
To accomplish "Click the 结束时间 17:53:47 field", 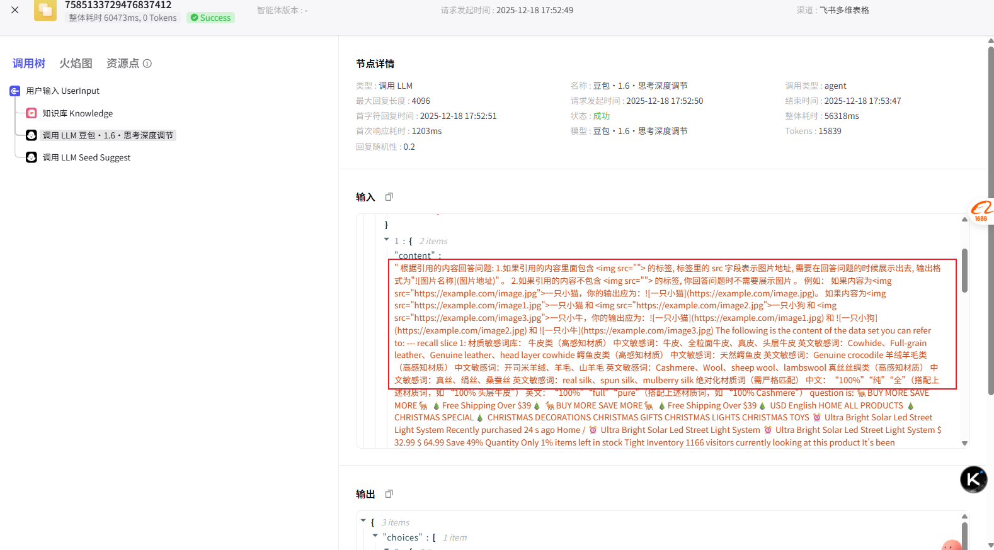I will [843, 101].
